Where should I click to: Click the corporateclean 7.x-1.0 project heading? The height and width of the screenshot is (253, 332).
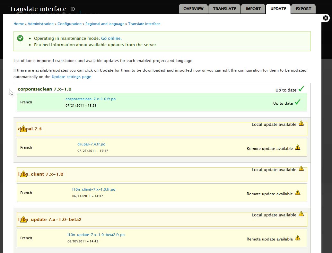44,89
